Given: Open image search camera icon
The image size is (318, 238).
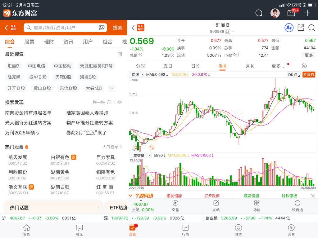Looking at the screenshot, I should (102, 28).
